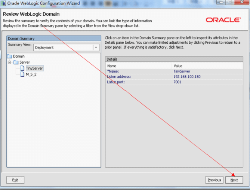This screenshot has width=250, height=190.
Task: Click the Domain Summary panel header
Action: pos(54,39)
